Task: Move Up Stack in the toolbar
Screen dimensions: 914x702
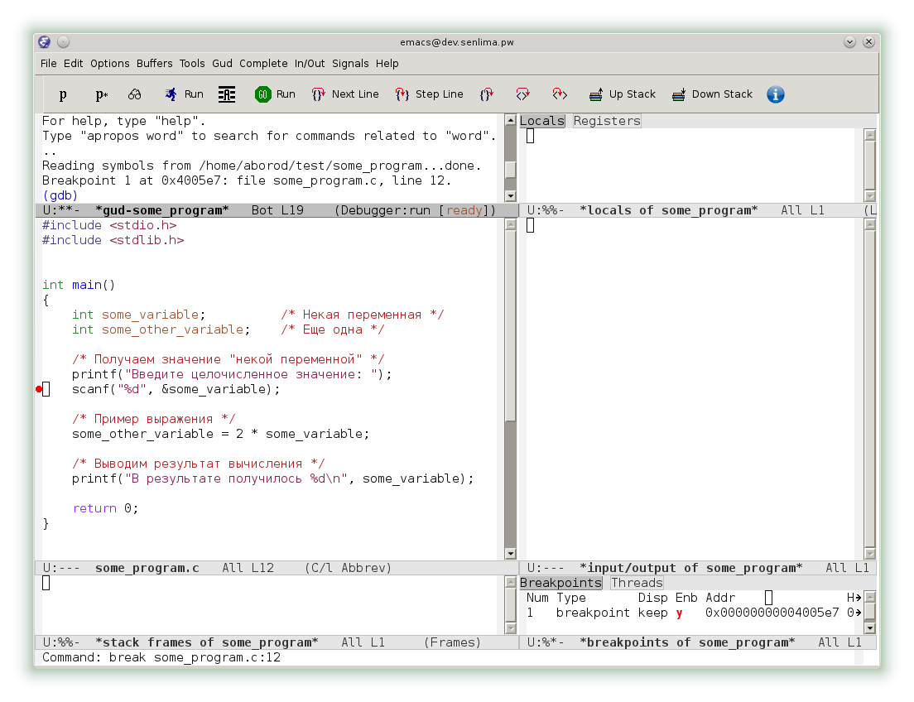Action: click(x=595, y=94)
